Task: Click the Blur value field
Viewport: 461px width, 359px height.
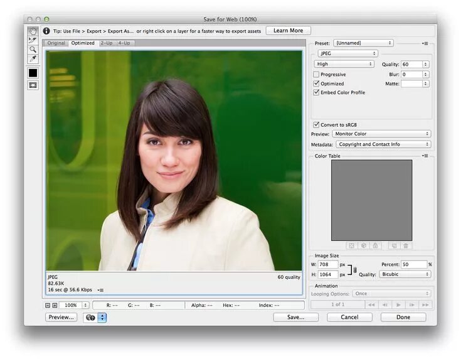Action: [x=411, y=75]
